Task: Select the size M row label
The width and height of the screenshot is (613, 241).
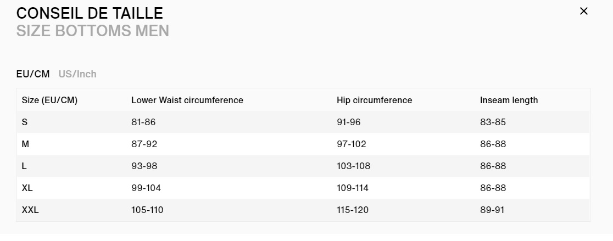Action: point(25,144)
